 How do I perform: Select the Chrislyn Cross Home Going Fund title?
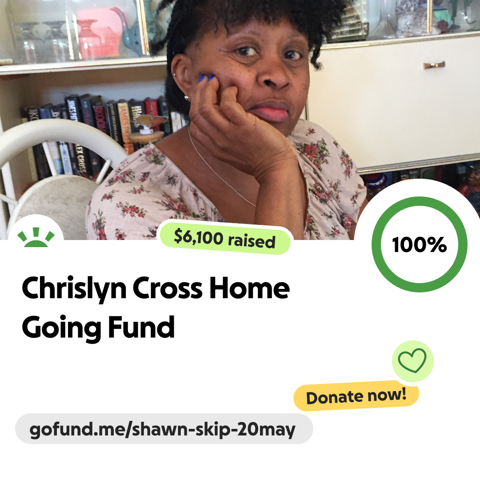tap(156, 307)
